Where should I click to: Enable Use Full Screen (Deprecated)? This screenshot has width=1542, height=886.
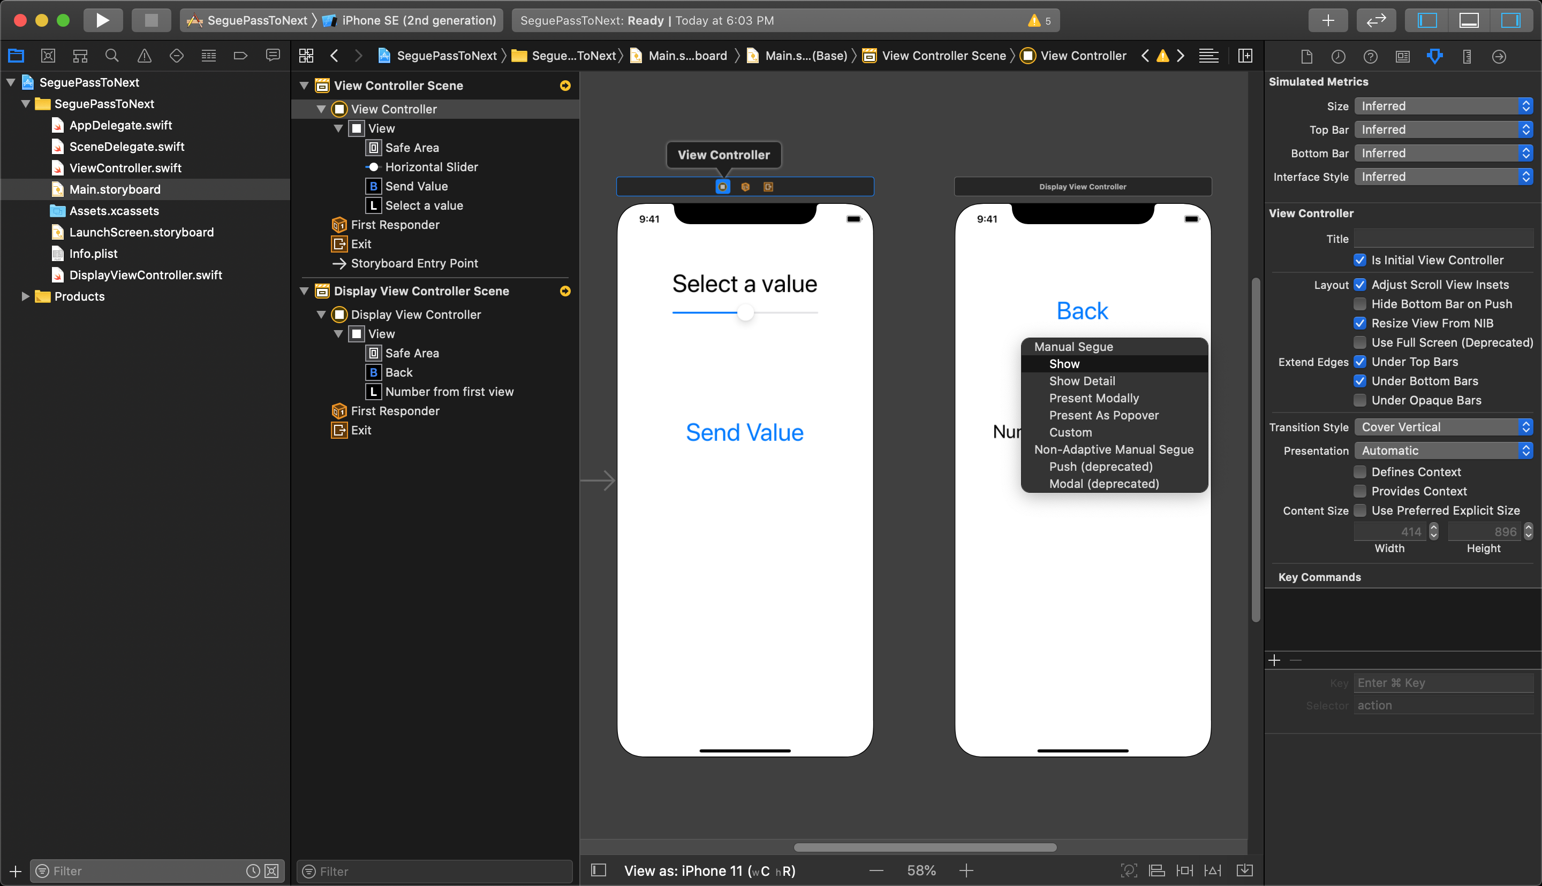point(1359,342)
